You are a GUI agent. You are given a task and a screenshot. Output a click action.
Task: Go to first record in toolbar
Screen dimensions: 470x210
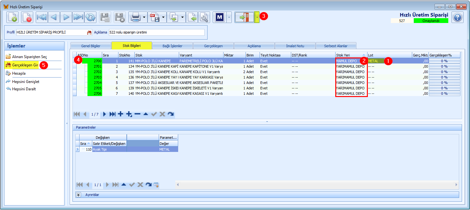click(42, 17)
